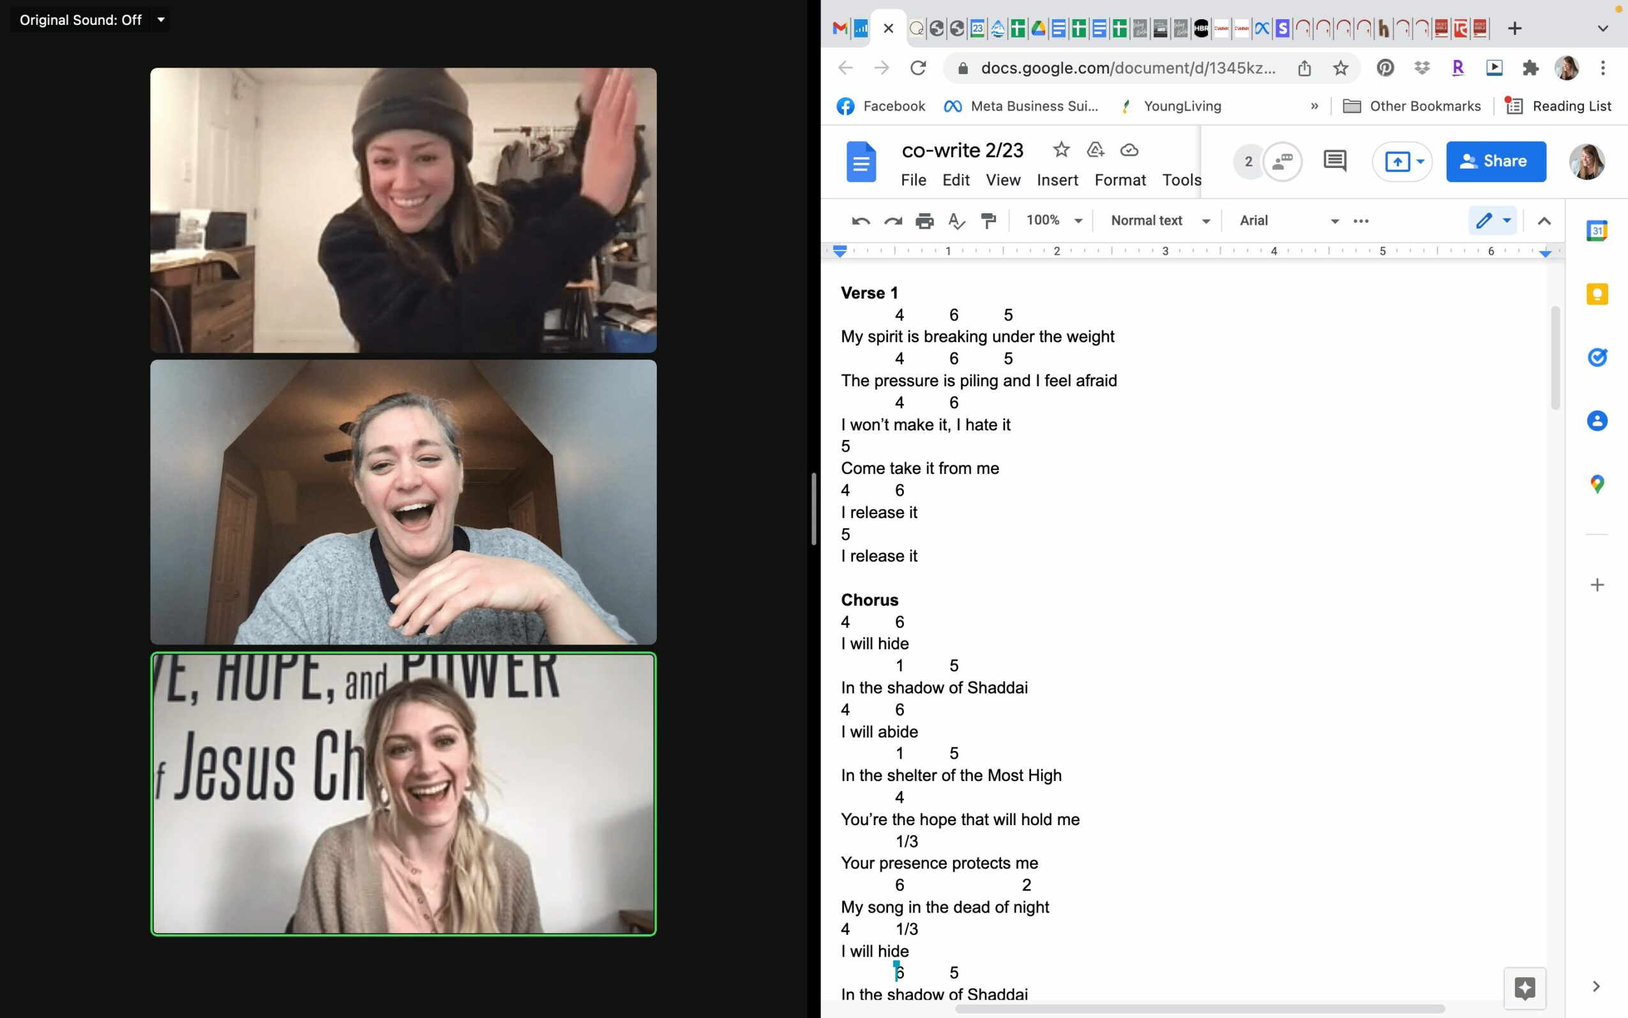This screenshot has width=1628, height=1018.
Task: Open the Google Docs home icon
Action: pyautogui.click(x=861, y=162)
